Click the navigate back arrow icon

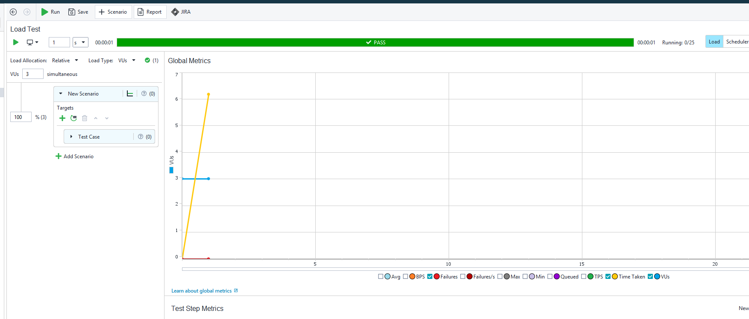[13, 12]
